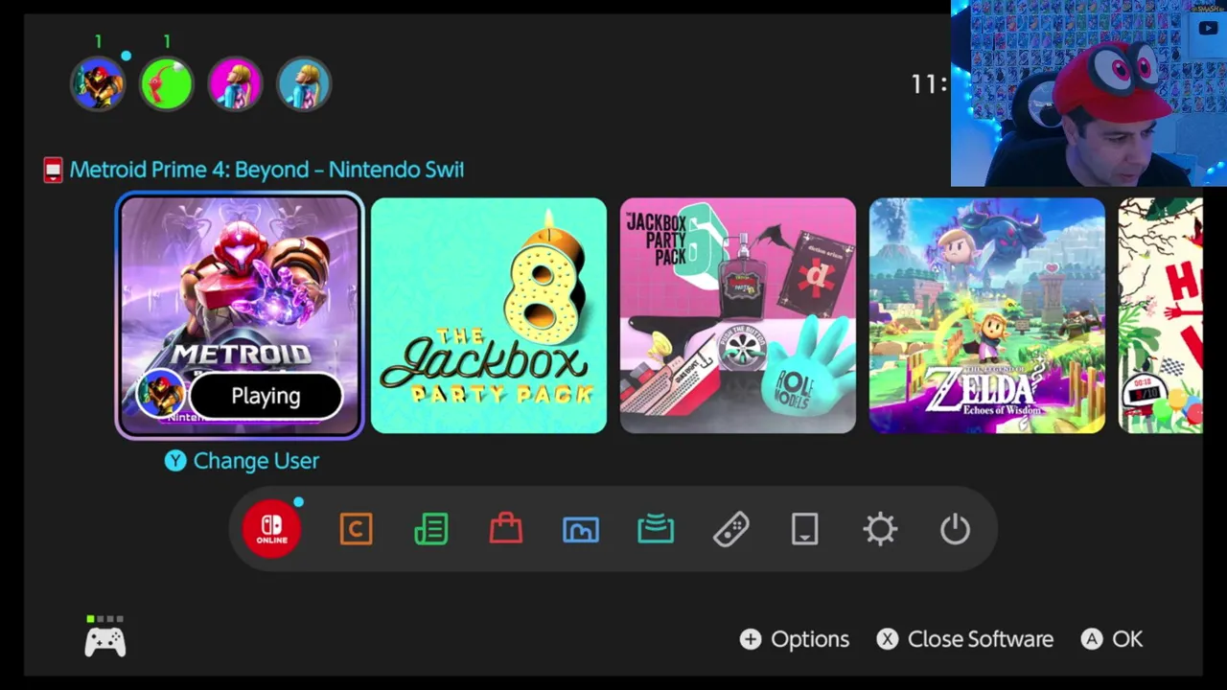Open the blue Album icon
Image resolution: width=1227 pixels, height=690 pixels.
click(581, 529)
